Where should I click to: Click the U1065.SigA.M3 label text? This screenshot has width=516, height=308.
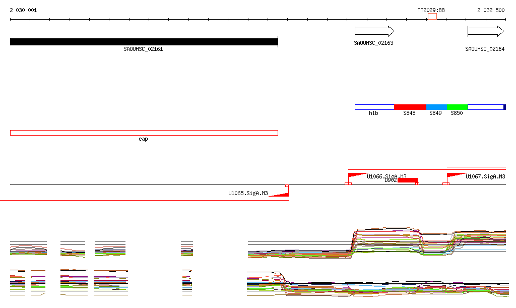tap(248, 193)
